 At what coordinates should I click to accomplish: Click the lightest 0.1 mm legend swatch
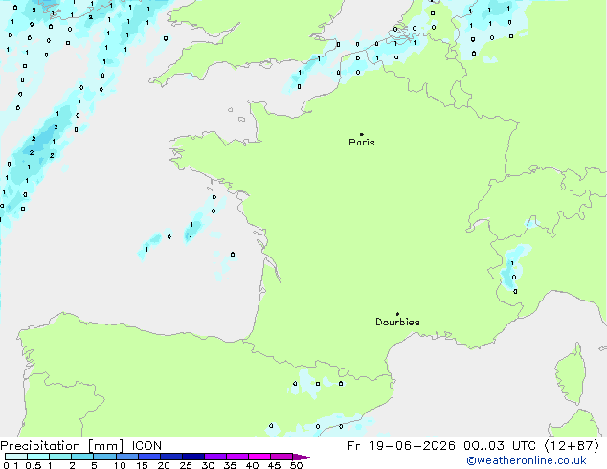[16, 457]
